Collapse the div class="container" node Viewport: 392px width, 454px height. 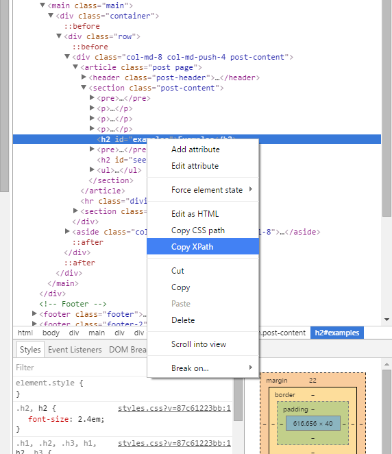point(51,15)
